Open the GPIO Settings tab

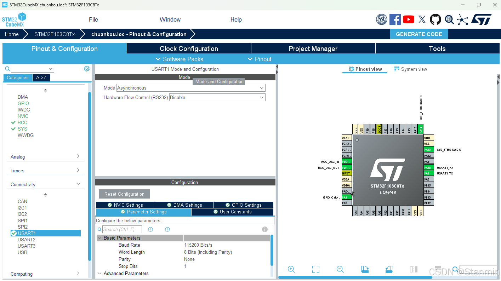pos(244,205)
